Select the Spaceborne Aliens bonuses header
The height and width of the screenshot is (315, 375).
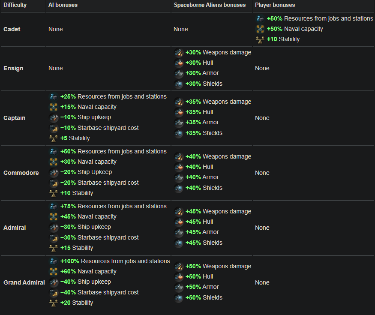(x=209, y=5)
